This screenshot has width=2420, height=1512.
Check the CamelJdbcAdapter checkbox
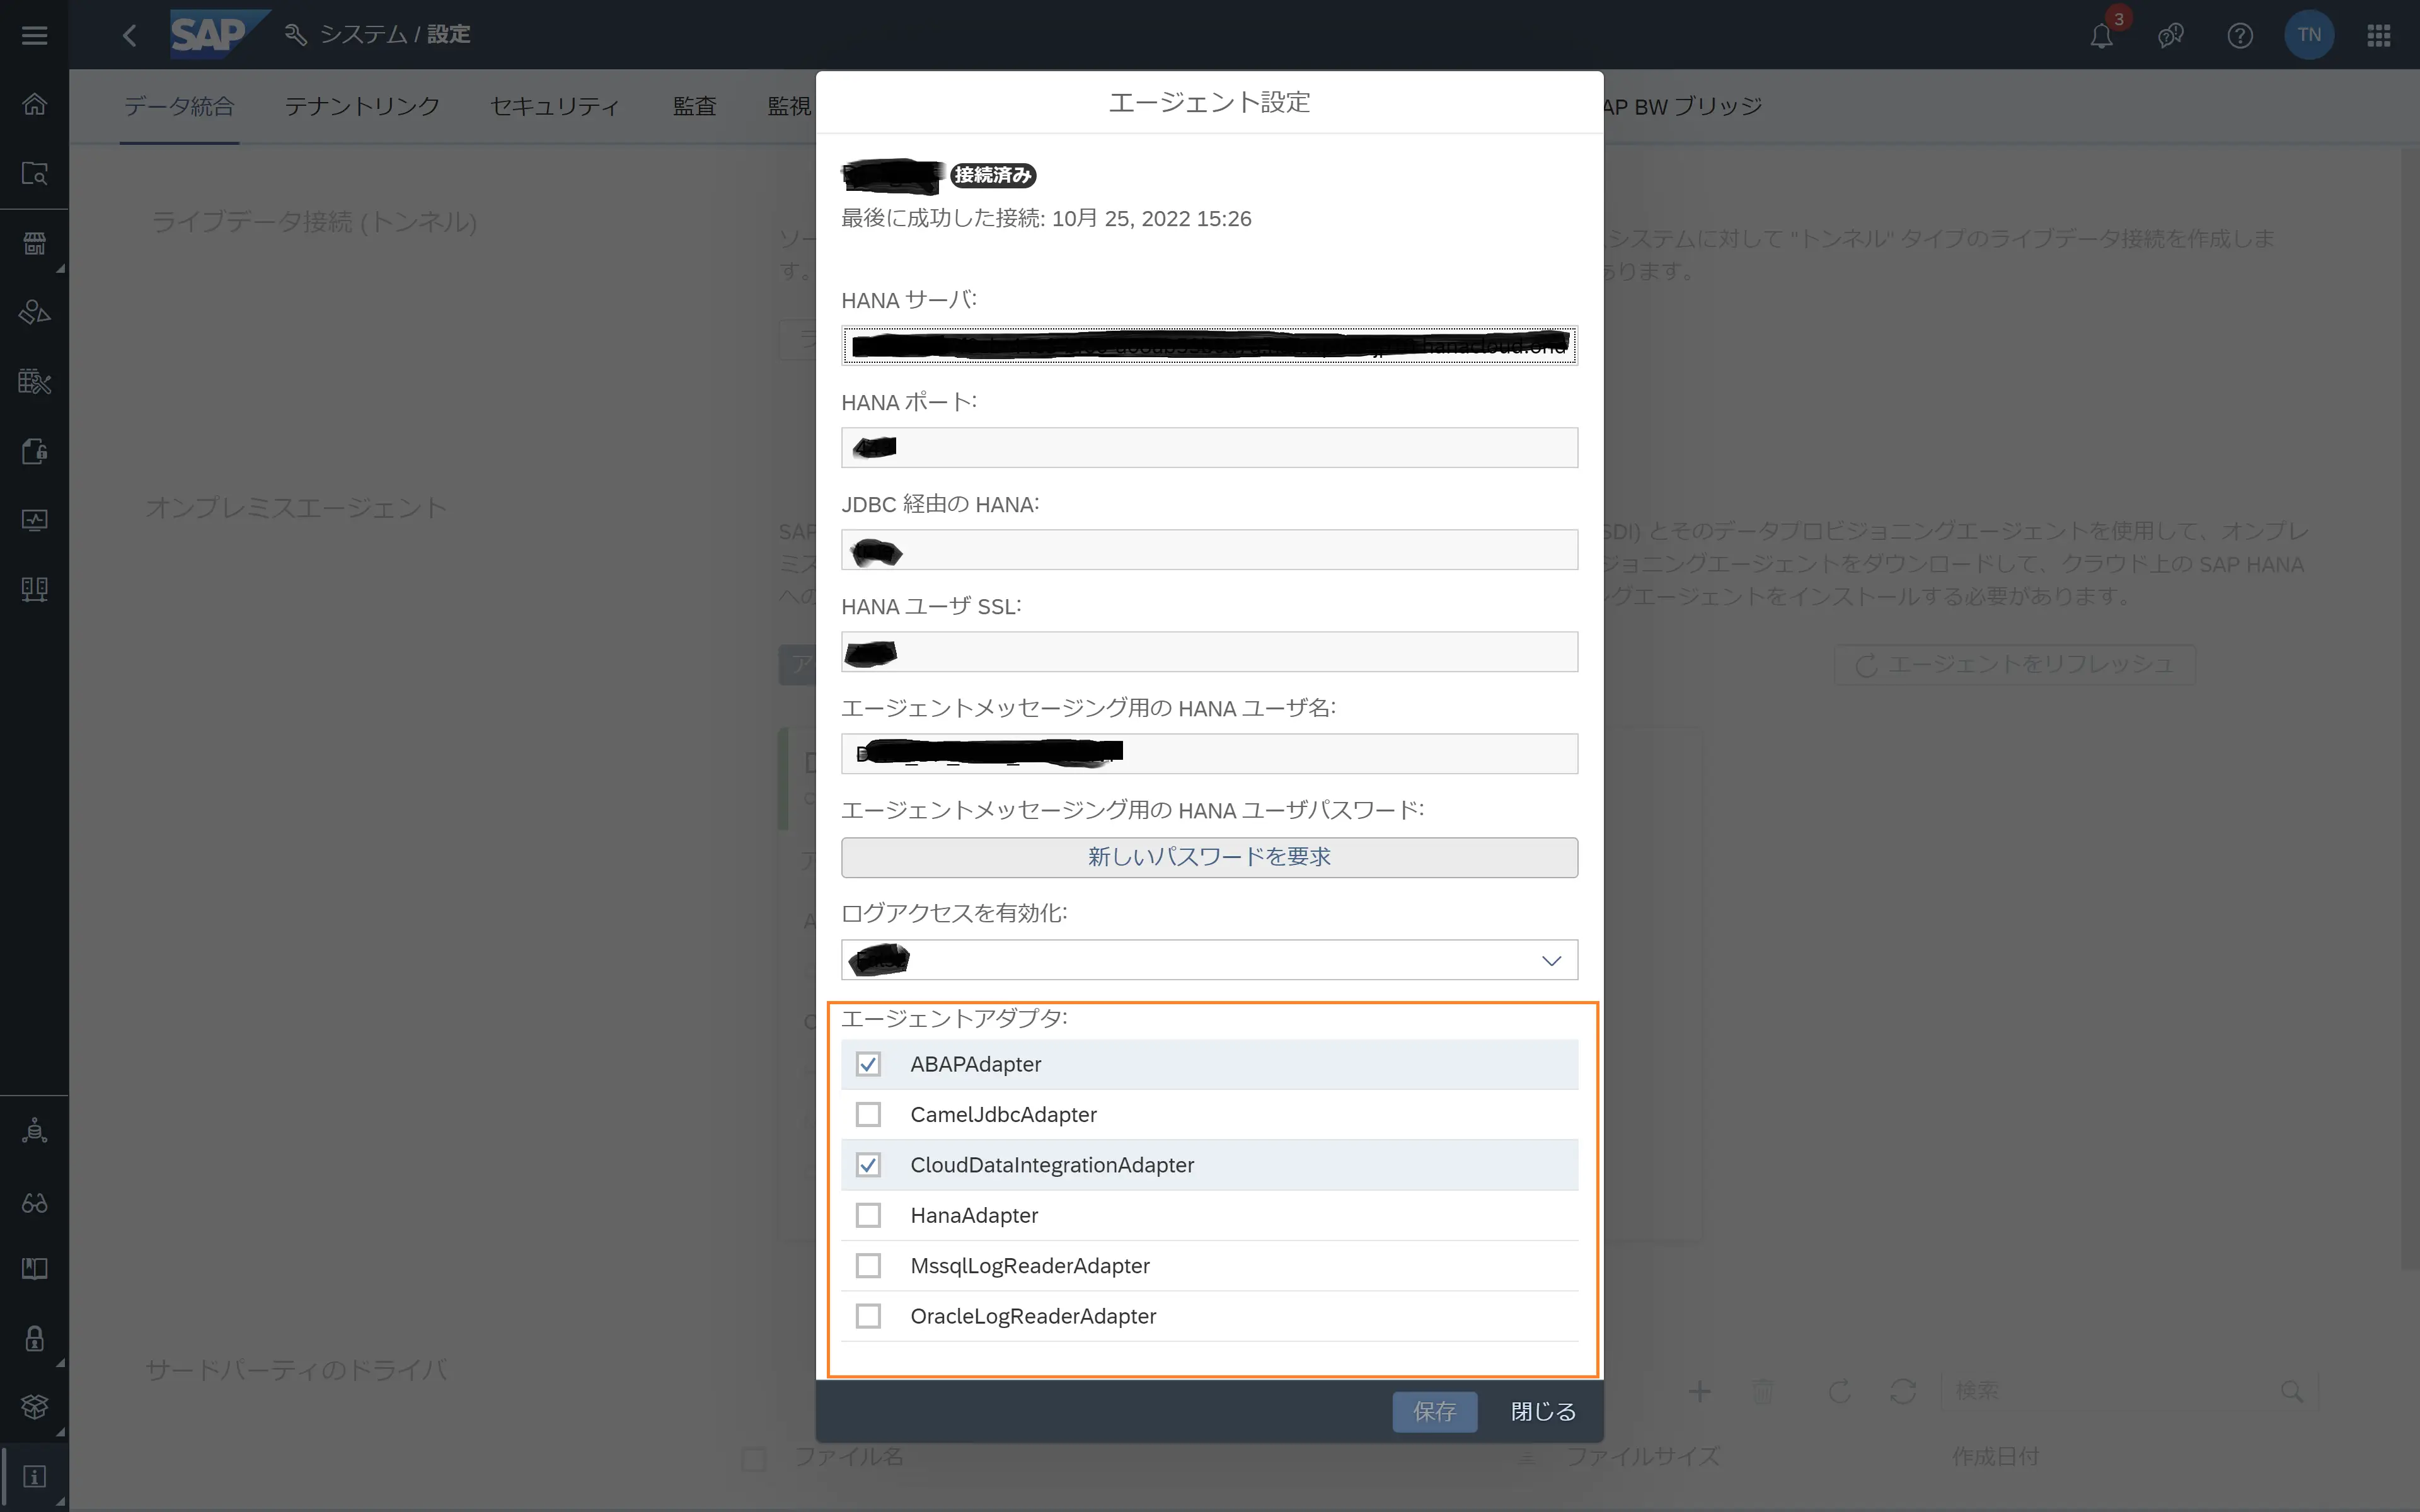pyautogui.click(x=868, y=1114)
